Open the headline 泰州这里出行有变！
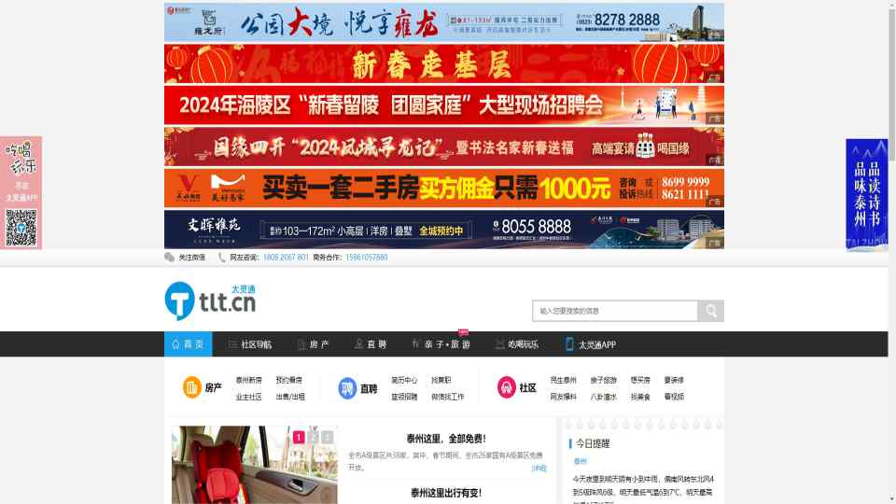The width and height of the screenshot is (896, 504). coord(446,493)
